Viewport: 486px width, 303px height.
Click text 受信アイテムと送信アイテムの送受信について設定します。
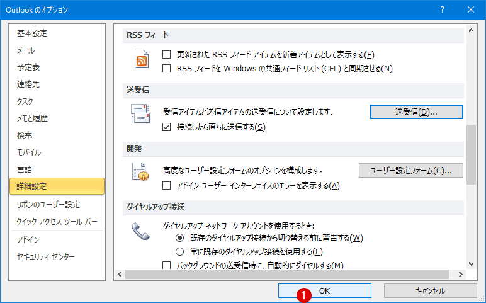click(248, 111)
